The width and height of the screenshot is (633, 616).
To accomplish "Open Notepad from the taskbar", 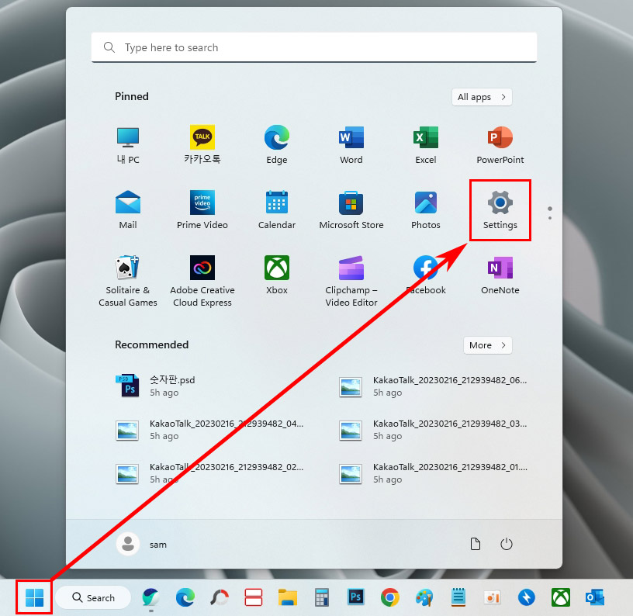I will click(x=458, y=597).
